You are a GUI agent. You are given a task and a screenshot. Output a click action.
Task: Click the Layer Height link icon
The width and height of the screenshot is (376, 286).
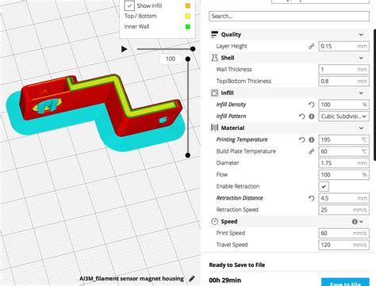tap(312, 46)
